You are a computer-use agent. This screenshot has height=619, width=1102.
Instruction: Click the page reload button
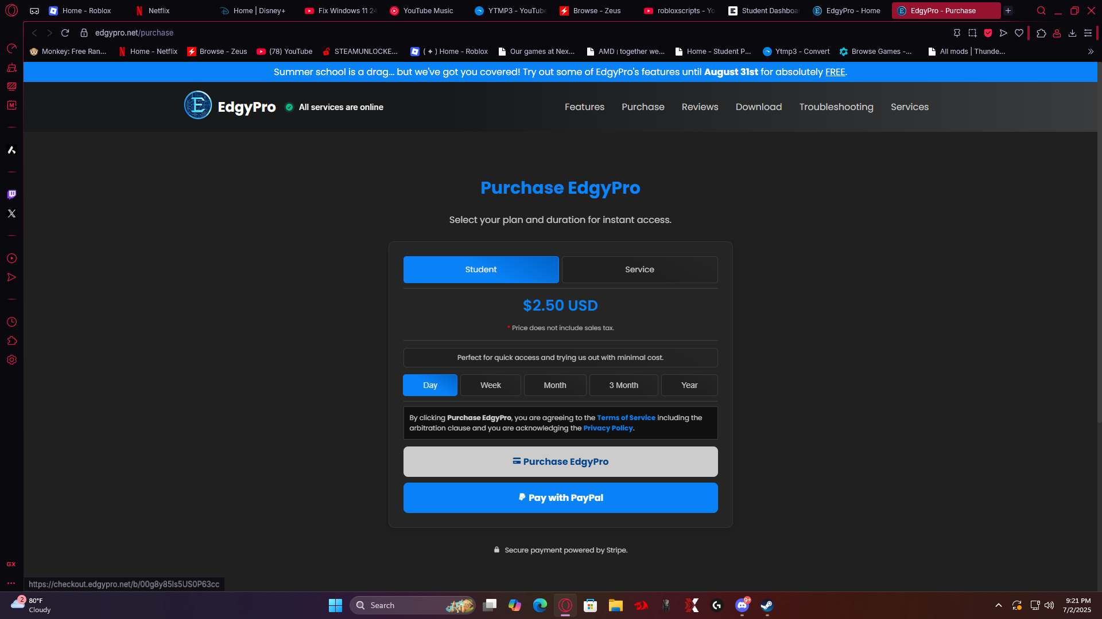click(x=65, y=33)
